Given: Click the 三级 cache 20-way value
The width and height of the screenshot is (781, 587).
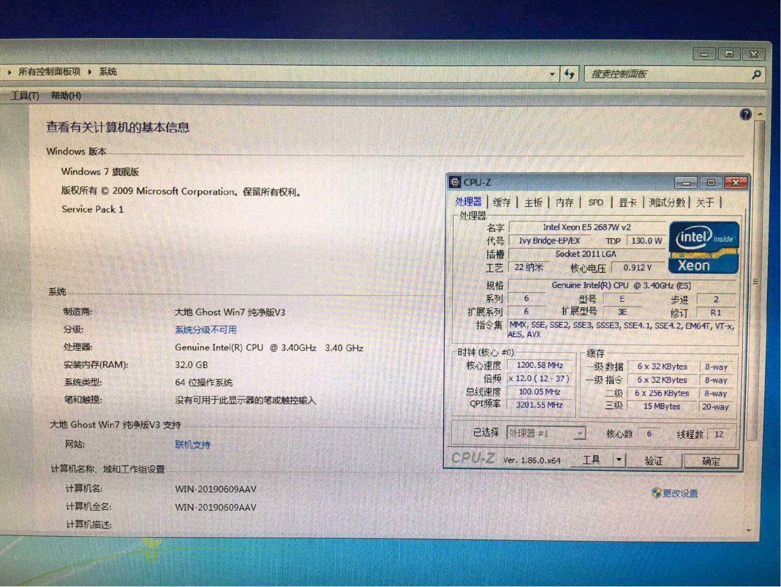Looking at the screenshot, I should (x=715, y=407).
